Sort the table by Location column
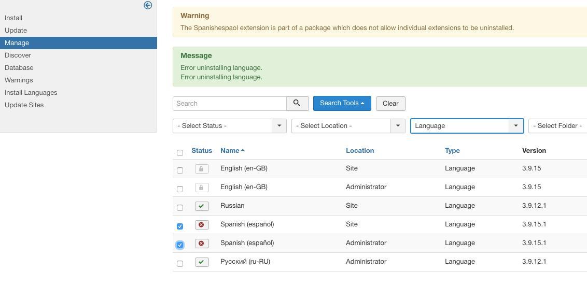Screen dimensions: 587x286 point(360,151)
